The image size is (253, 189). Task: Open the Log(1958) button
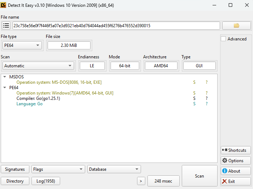pos(46,181)
